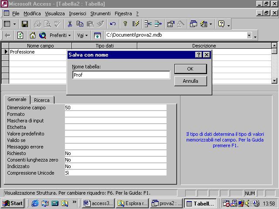The image size is (279, 209).
Task: Switch to prova2 database taskbar button
Action: tap(167, 203)
